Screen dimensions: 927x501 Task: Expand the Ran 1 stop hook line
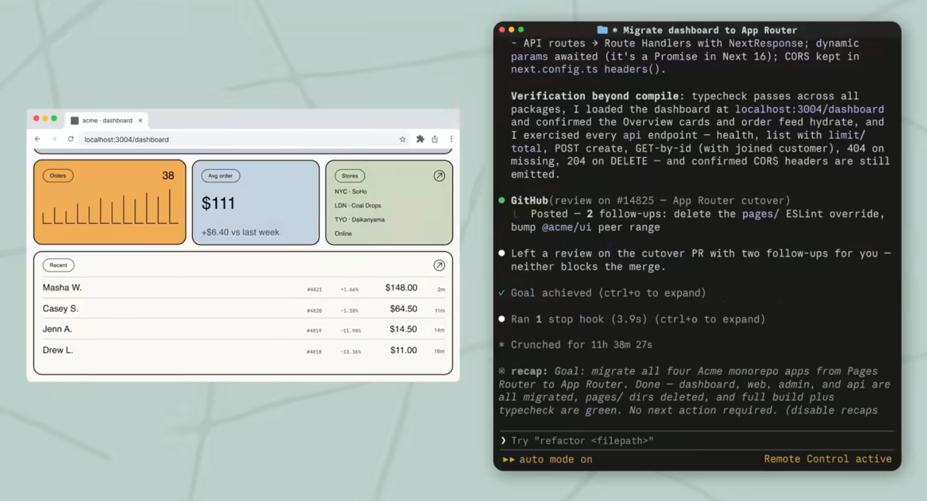point(638,319)
